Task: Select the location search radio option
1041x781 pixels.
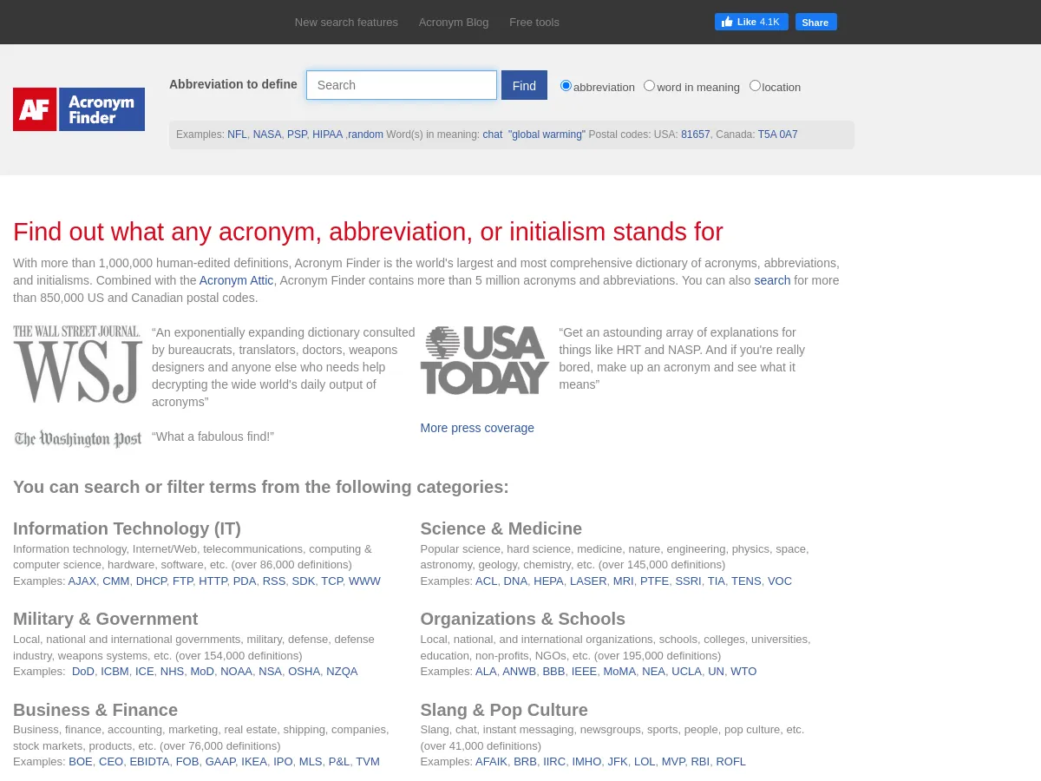Action: (x=755, y=85)
